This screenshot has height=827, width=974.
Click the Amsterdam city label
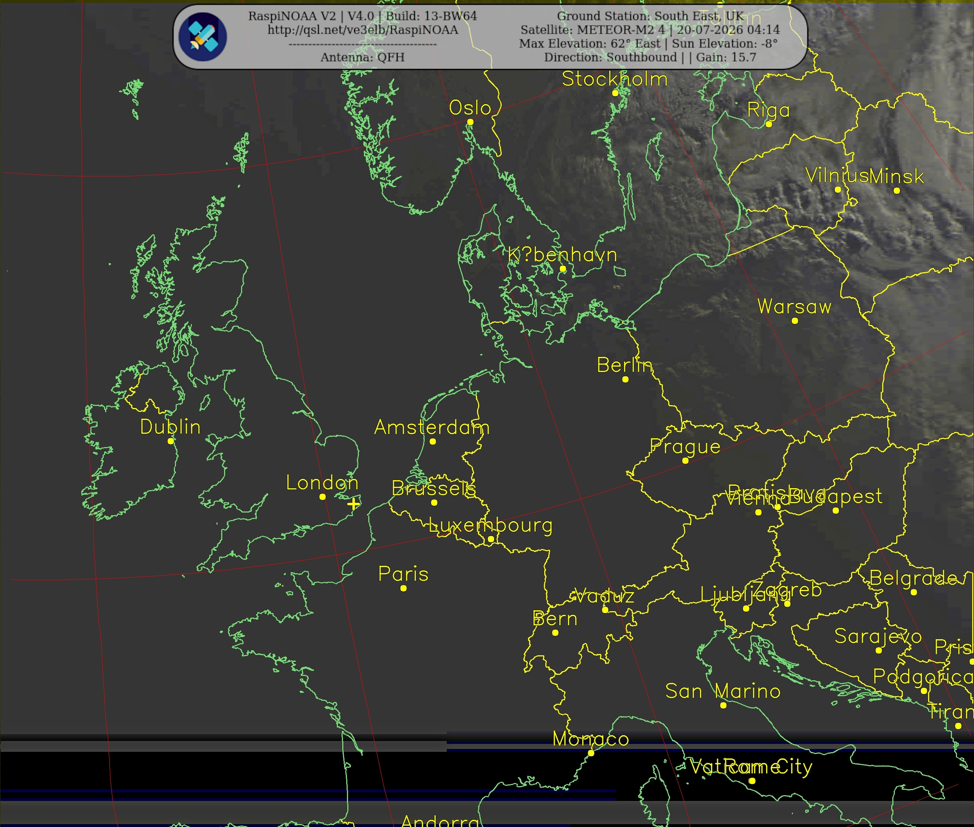pos(432,427)
